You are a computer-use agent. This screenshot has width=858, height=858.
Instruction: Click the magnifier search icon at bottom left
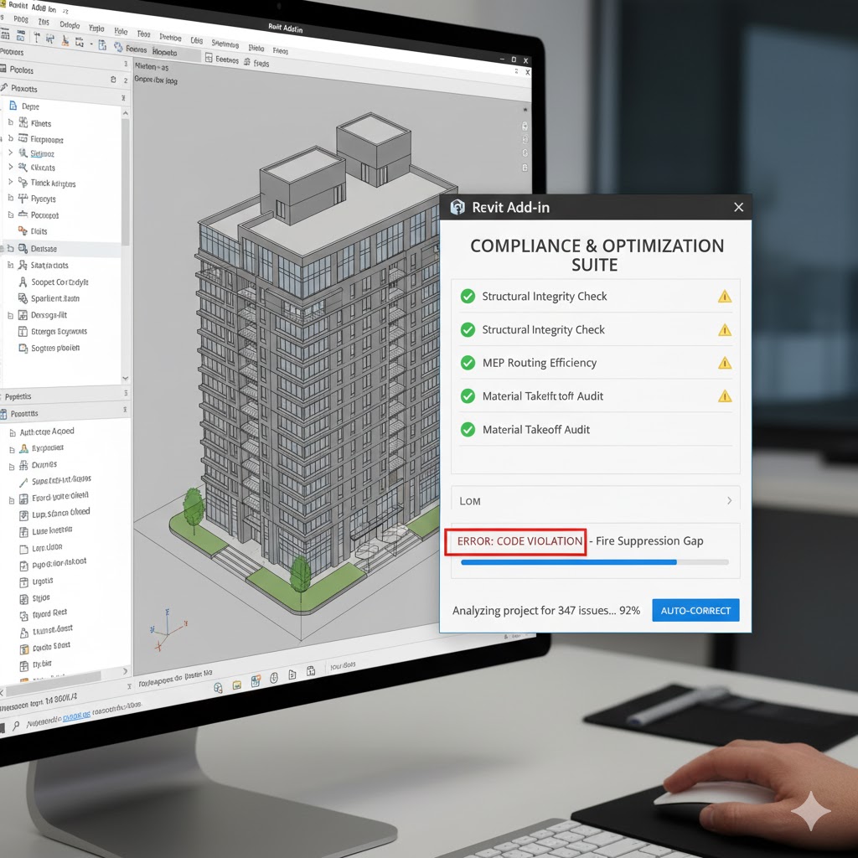[16, 726]
